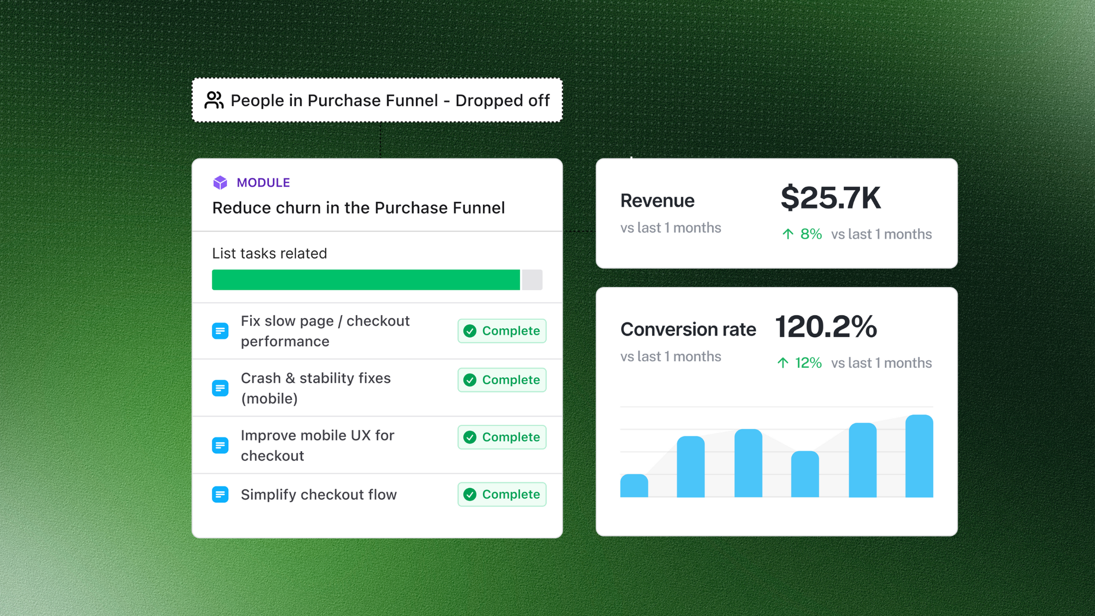Click Complete checkmark for Crash & stability fixes
This screenshot has width=1095, height=616.
(470, 380)
